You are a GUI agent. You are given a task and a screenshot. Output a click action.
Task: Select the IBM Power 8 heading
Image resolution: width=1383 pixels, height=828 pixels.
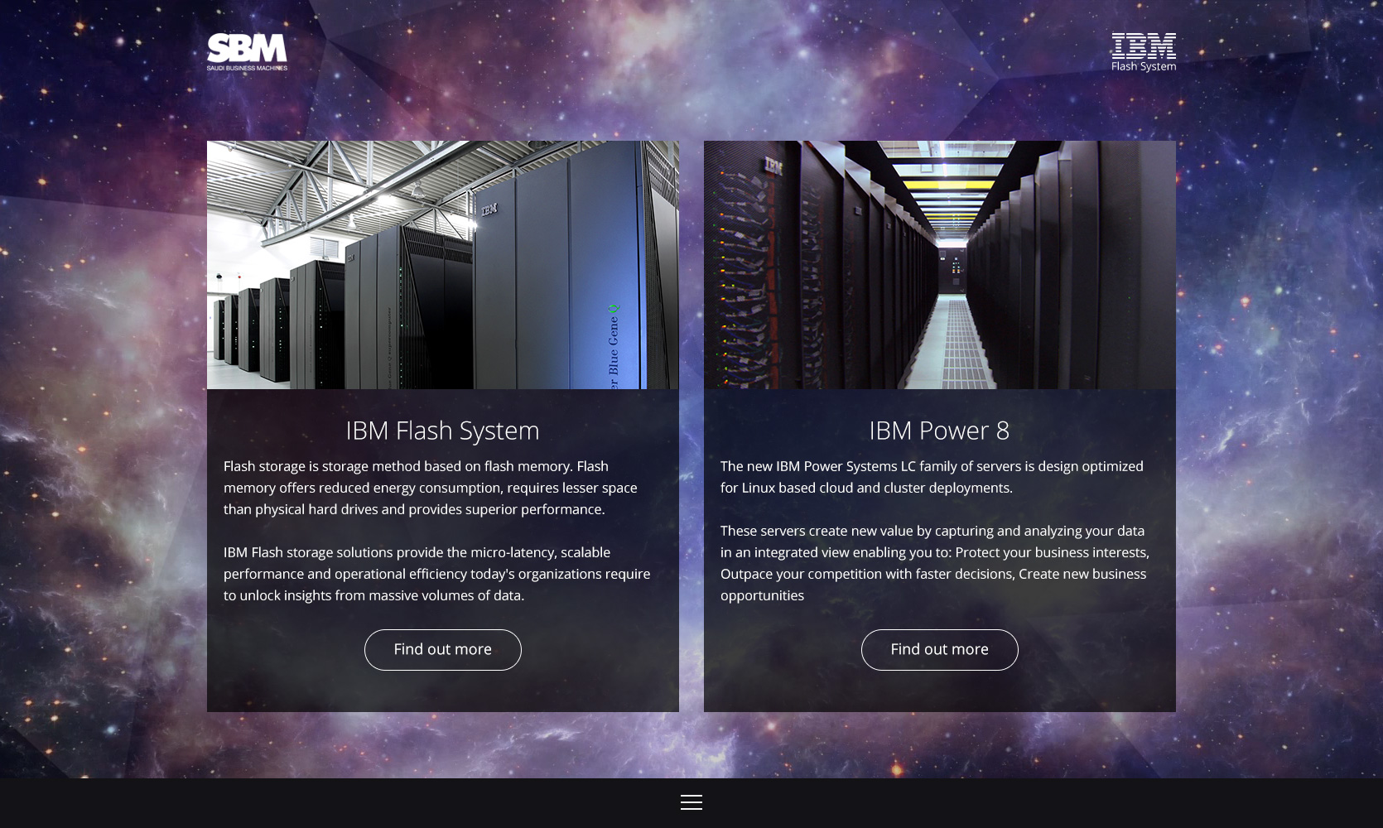(x=940, y=431)
